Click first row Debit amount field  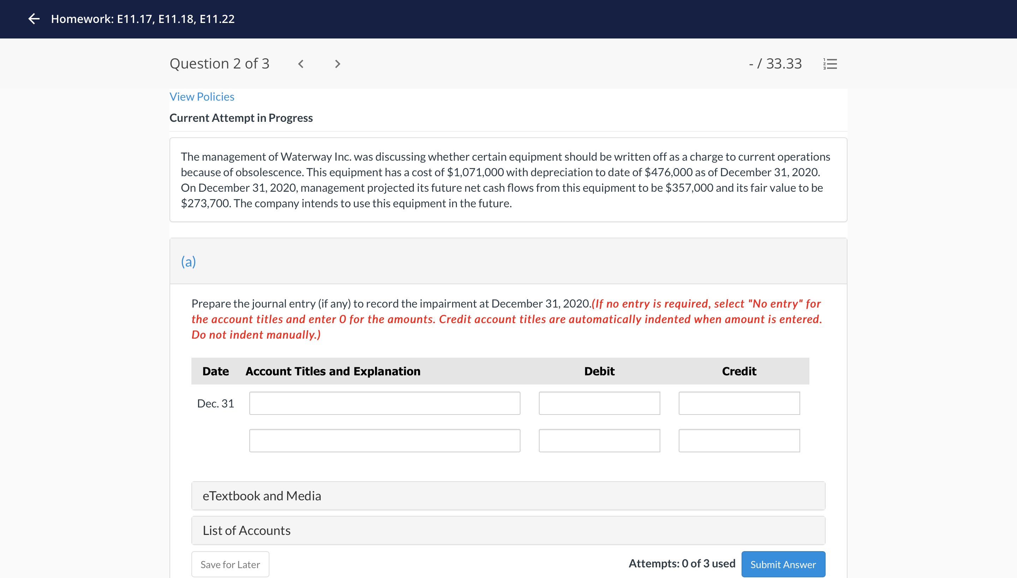[x=599, y=403]
